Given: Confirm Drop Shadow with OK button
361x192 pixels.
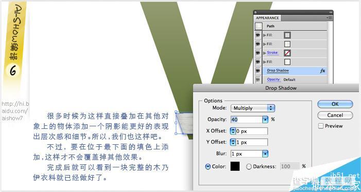Looking at the screenshot, I should click(x=335, y=104).
